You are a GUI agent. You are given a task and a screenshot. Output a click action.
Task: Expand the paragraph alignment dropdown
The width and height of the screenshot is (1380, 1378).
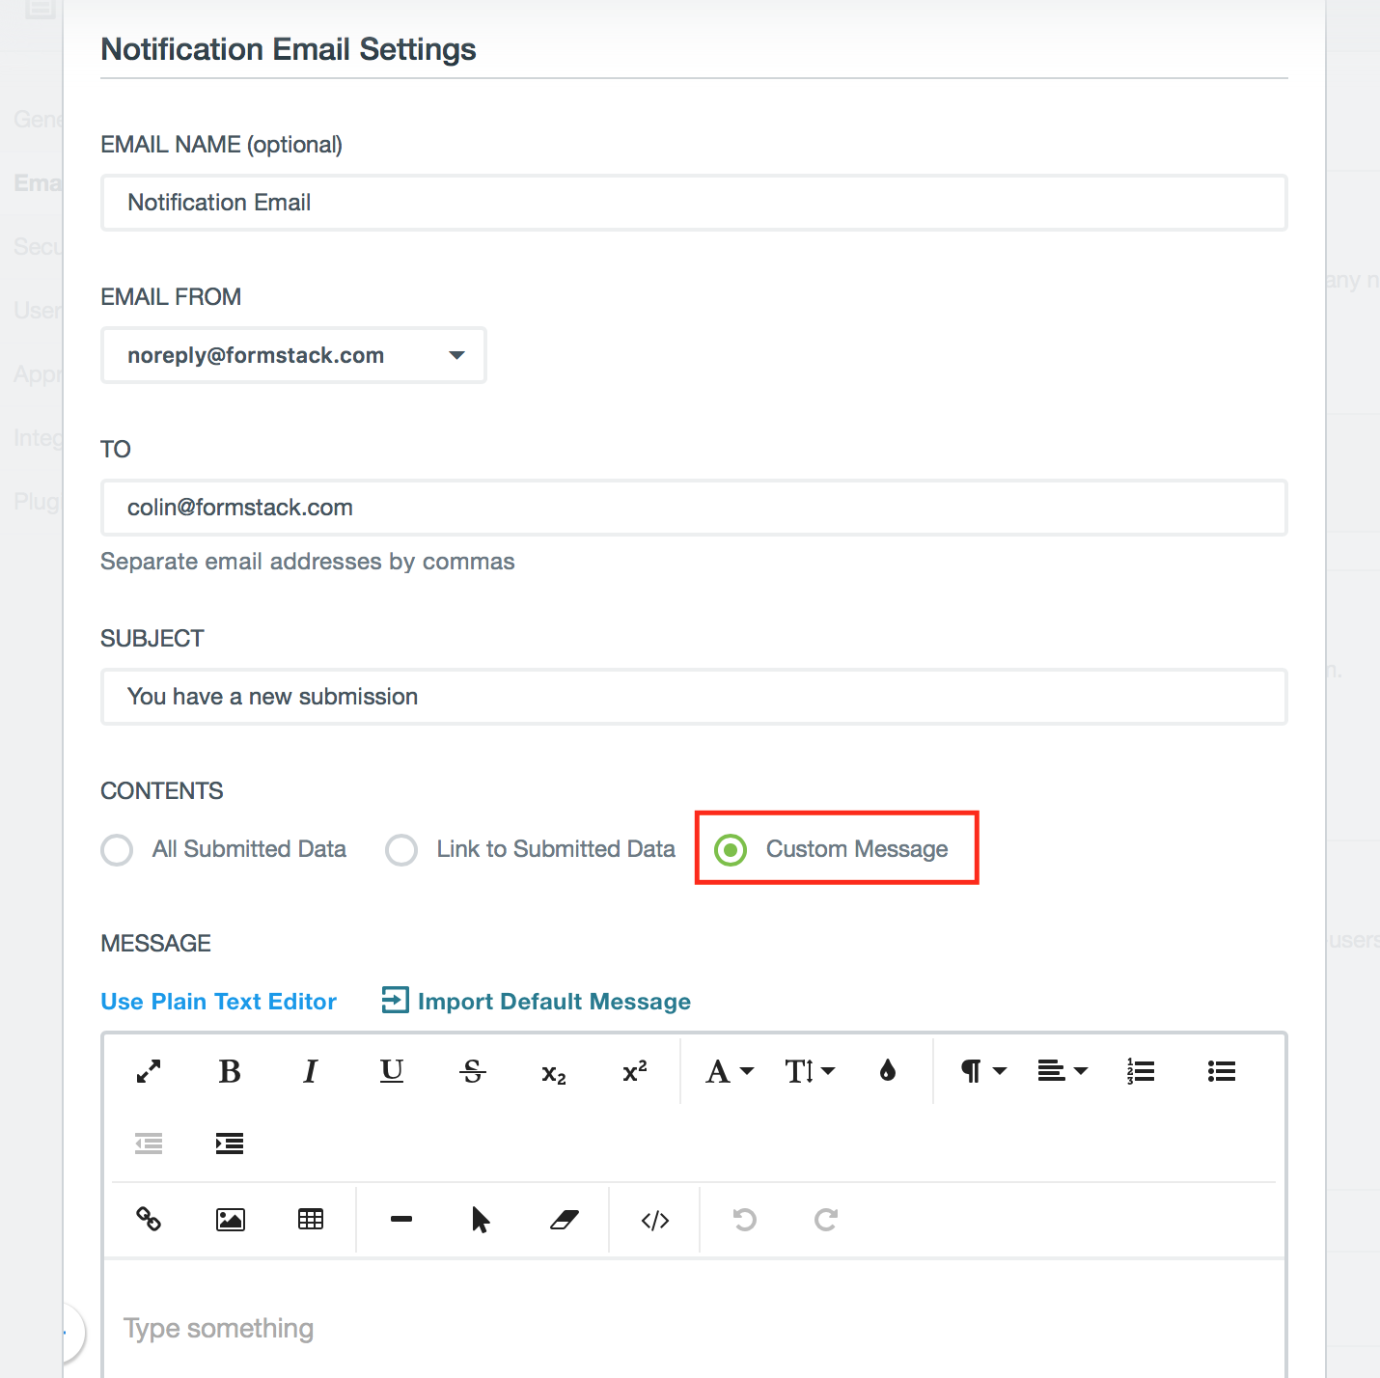pyautogui.click(x=1062, y=1071)
